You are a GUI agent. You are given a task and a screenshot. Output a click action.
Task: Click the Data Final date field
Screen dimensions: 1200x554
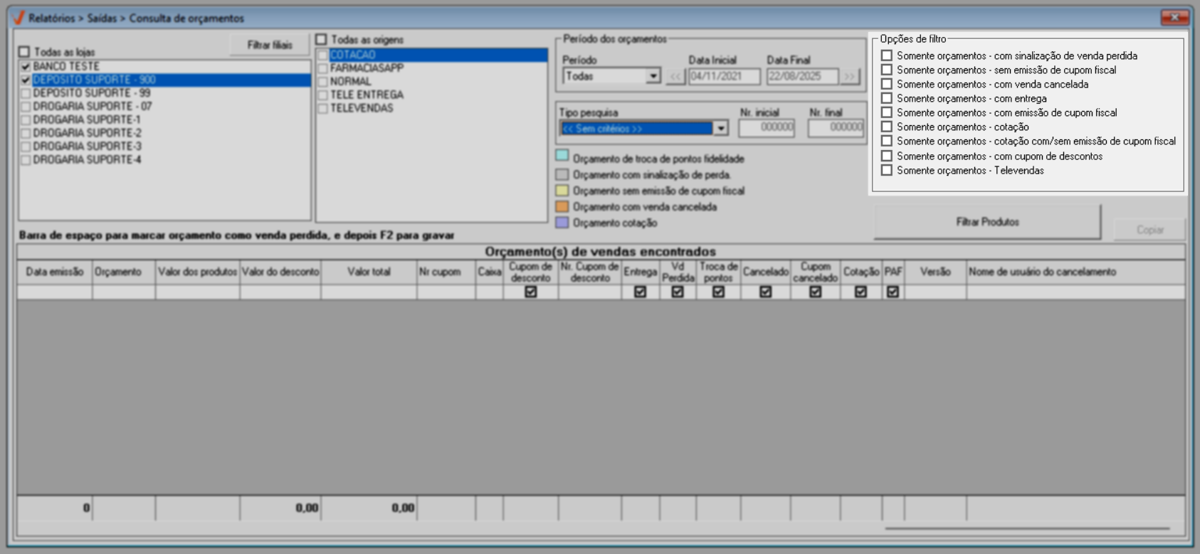click(803, 76)
